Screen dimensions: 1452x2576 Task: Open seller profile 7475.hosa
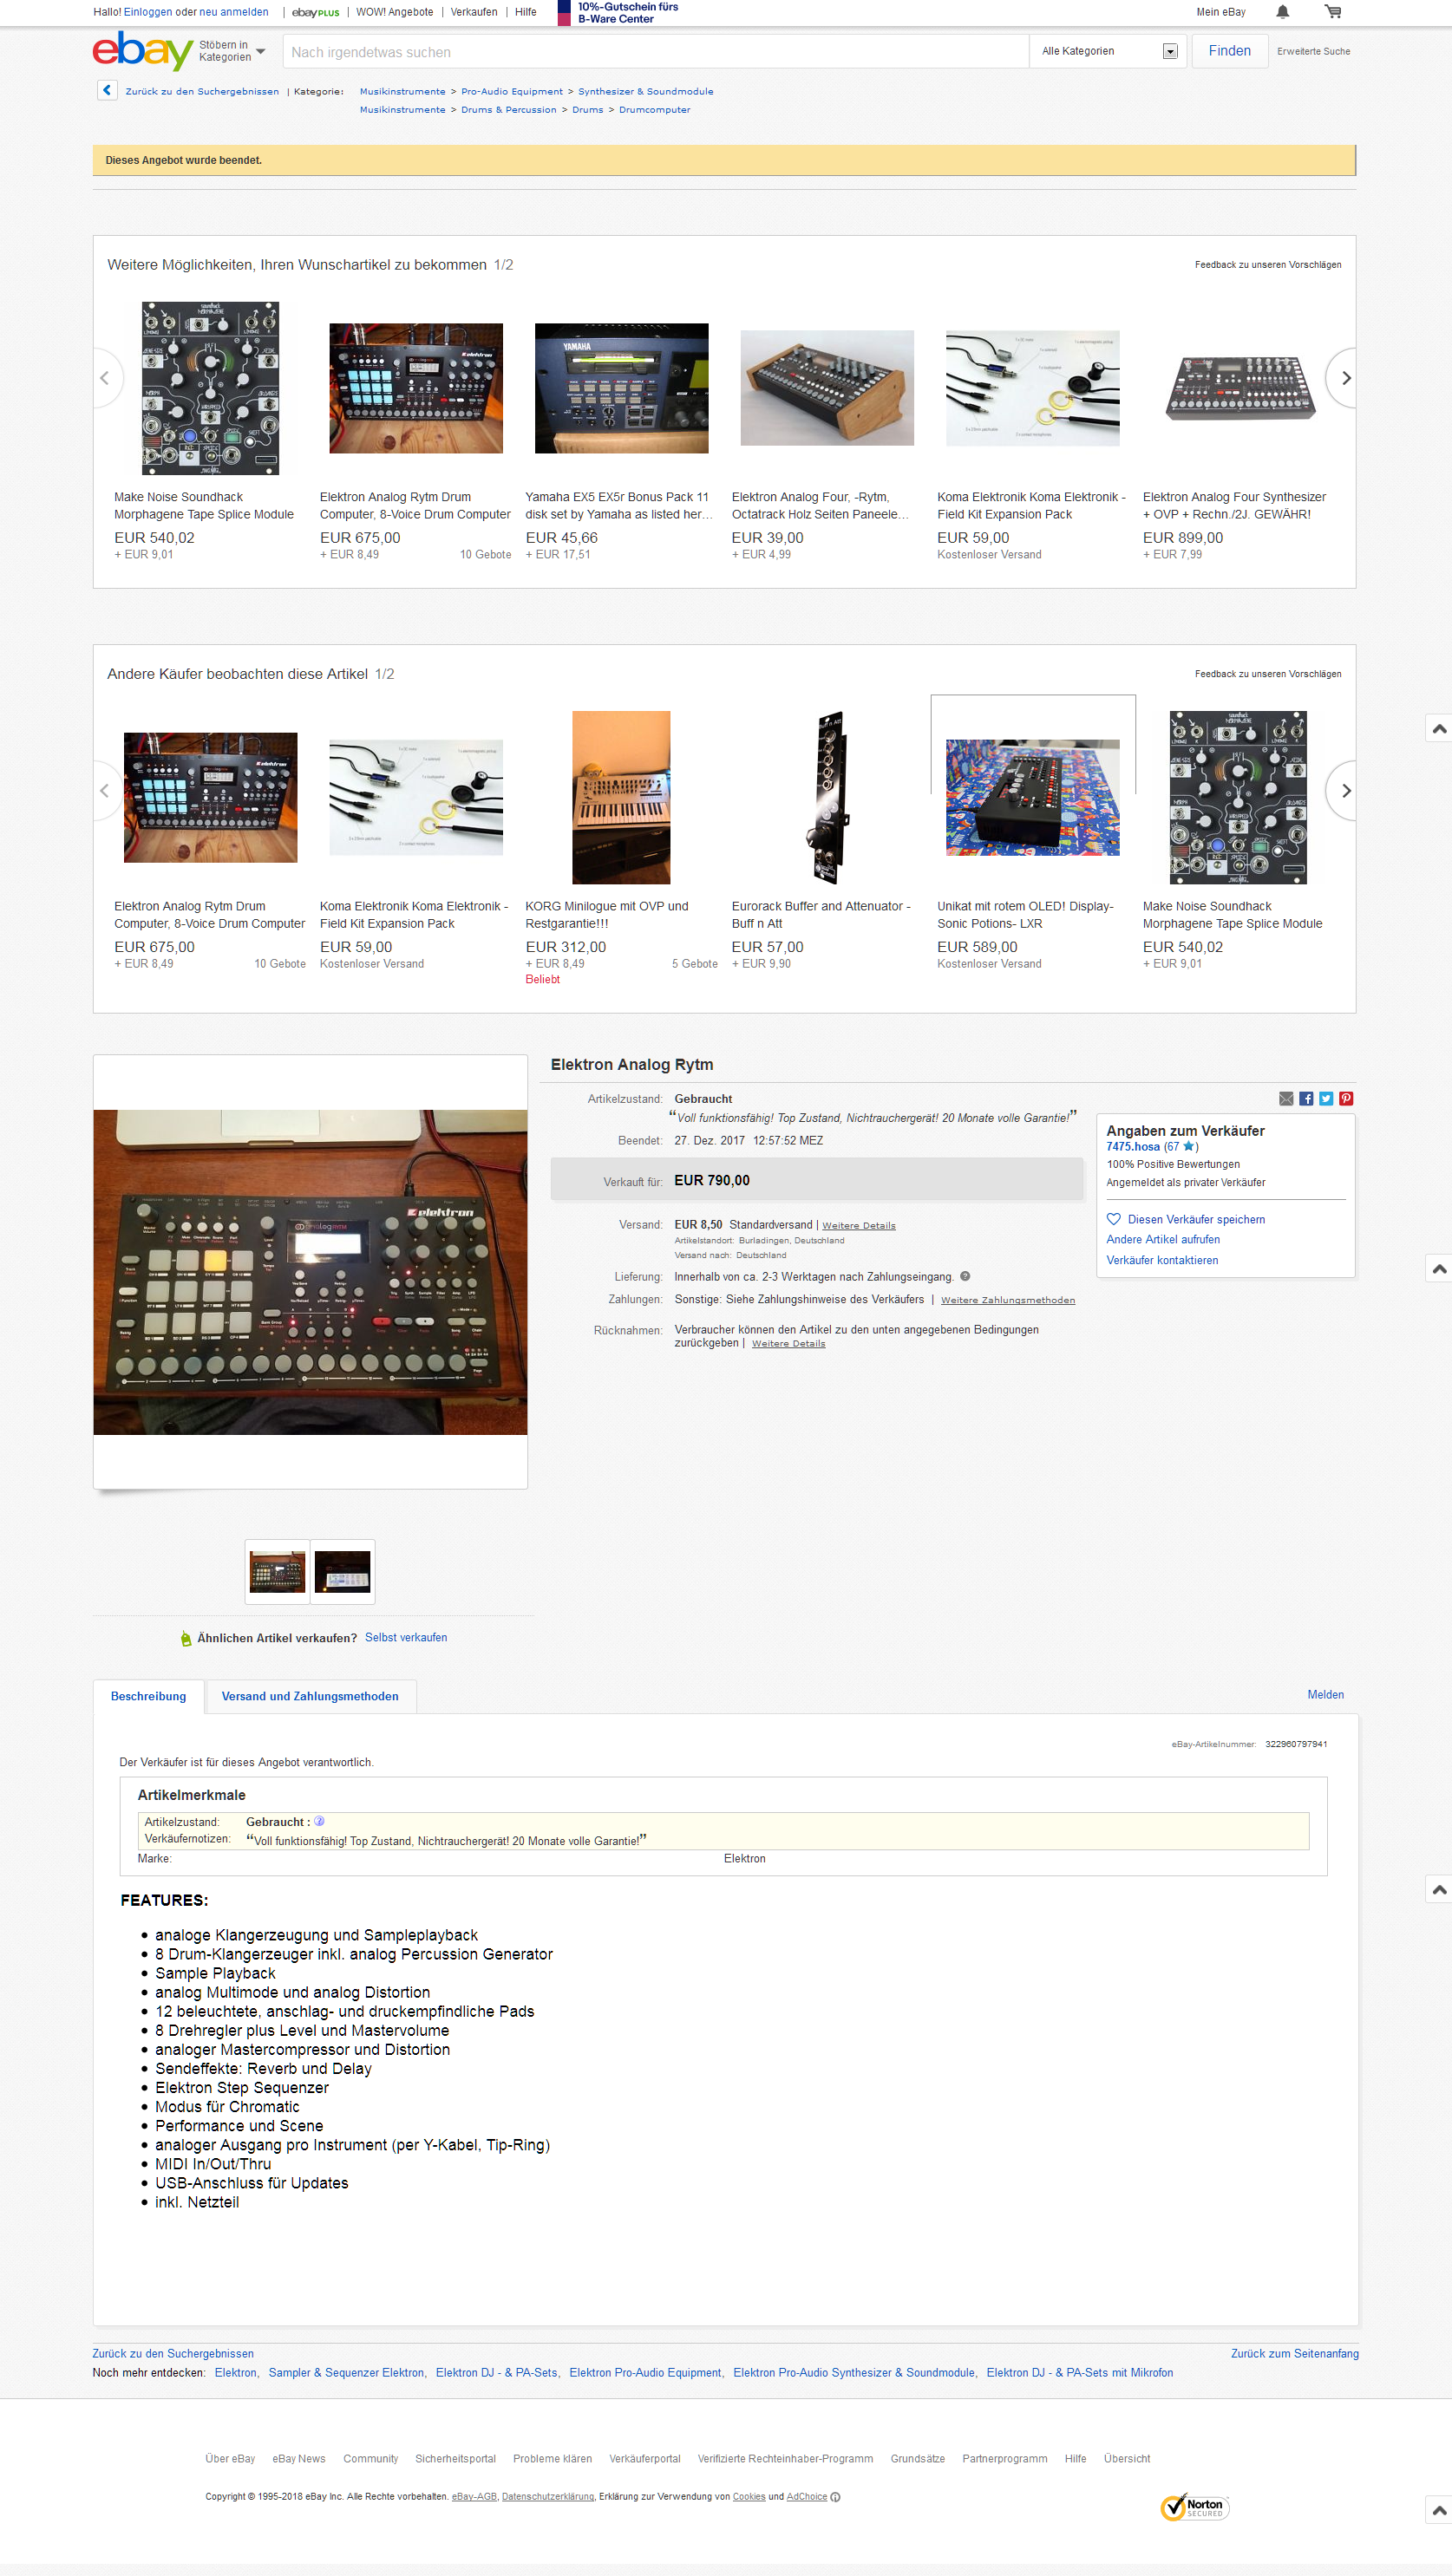[1133, 1147]
